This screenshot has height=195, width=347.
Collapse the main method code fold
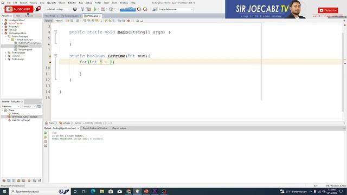[x=55, y=32]
